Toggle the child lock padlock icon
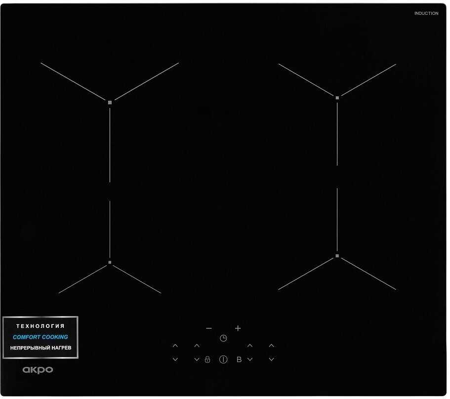This screenshot has height=399, width=450. tap(207, 359)
